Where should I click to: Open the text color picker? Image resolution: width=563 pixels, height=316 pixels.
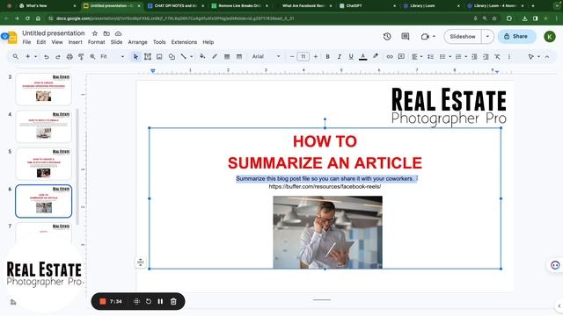(x=363, y=56)
